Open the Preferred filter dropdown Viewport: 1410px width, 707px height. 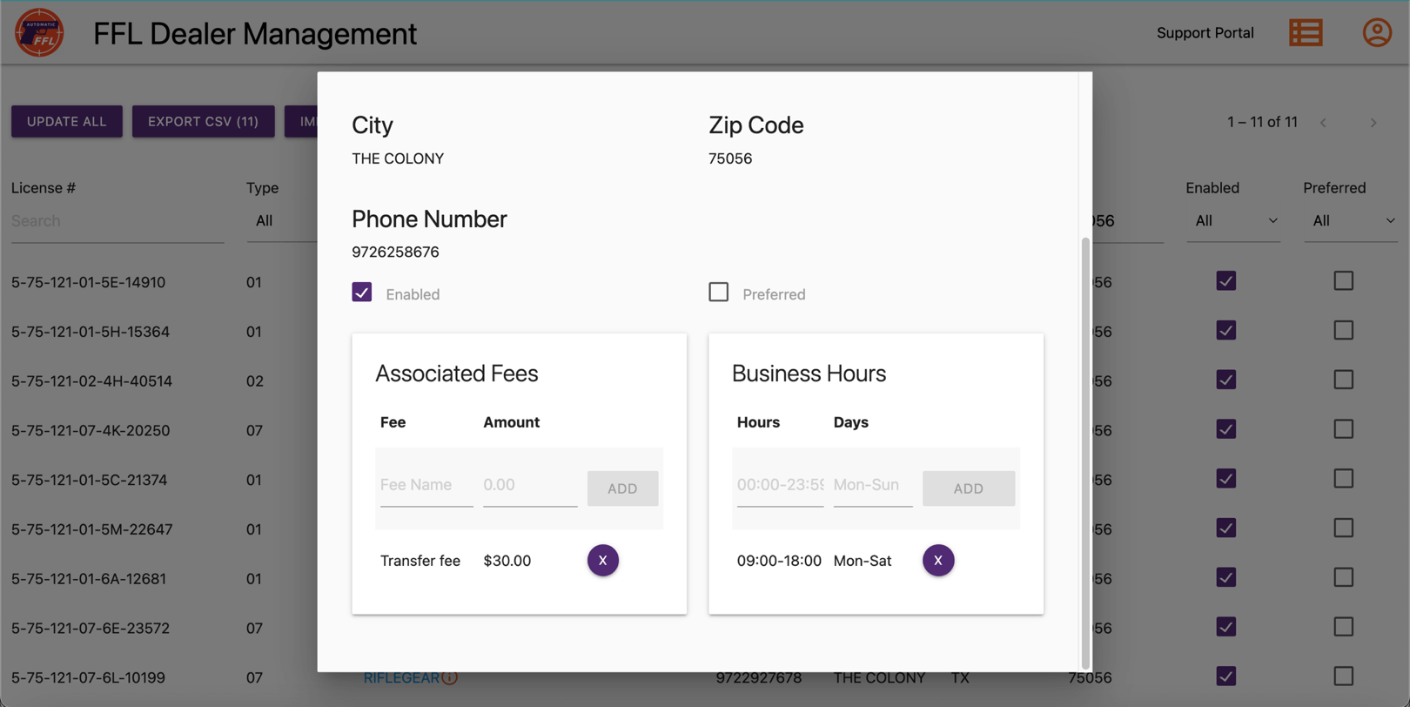pyautogui.click(x=1352, y=221)
